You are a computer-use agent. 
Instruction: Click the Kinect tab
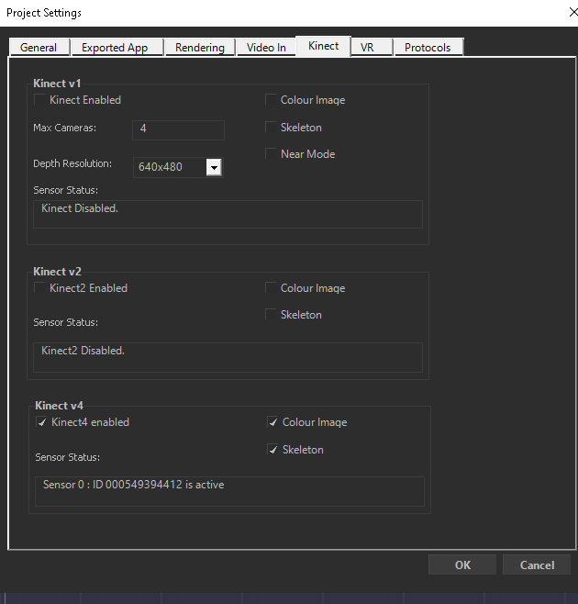click(323, 46)
